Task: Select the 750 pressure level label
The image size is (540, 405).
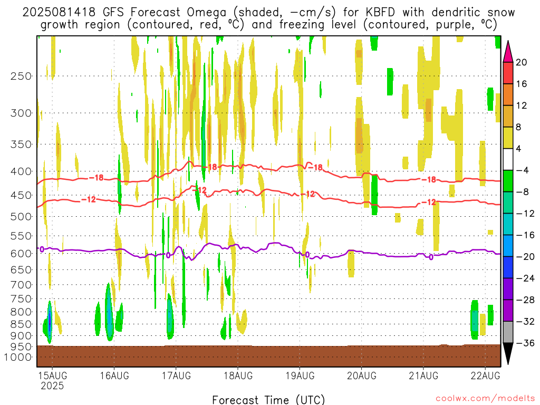Action: click(x=21, y=299)
